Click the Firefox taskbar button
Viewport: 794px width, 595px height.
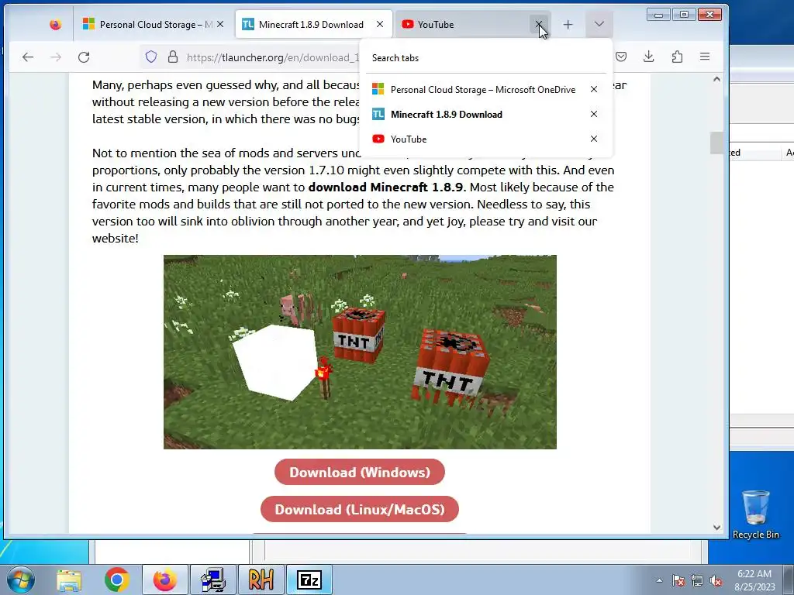click(165, 580)
